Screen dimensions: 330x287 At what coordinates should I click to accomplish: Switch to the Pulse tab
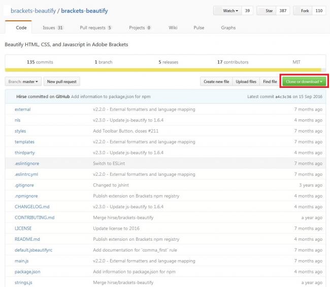pos(199,27)
